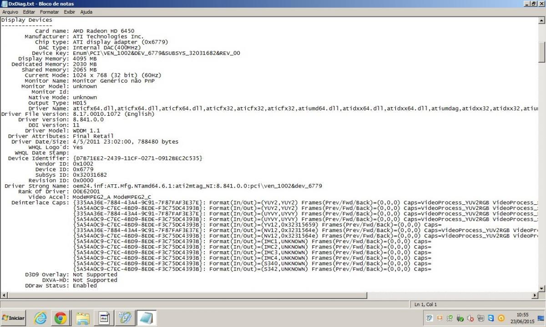Click the Vendor ID value '0x1002'
This screenshot has height=327, width=546.
pyautogui.click(x=83, y=163)
